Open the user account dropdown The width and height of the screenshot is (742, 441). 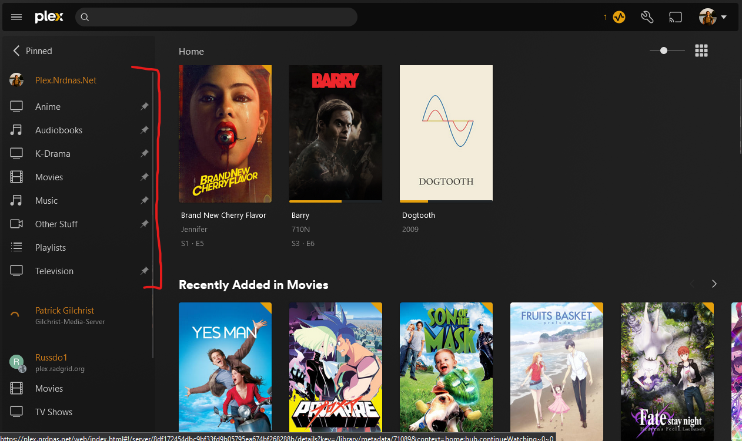pyautogui.click(x=713, y=17)
